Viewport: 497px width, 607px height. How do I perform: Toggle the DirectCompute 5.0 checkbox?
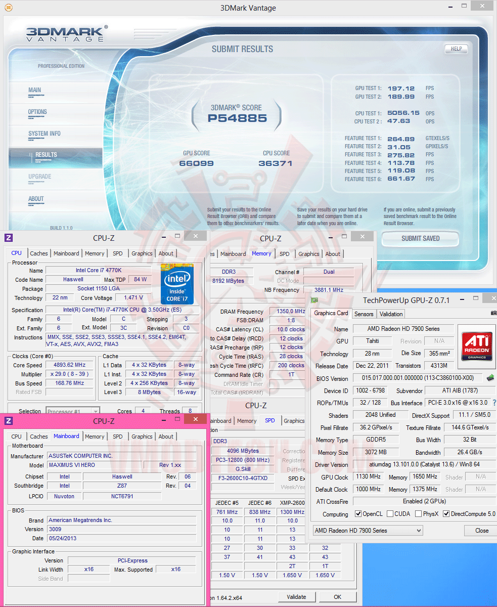[x=446, y=514]
